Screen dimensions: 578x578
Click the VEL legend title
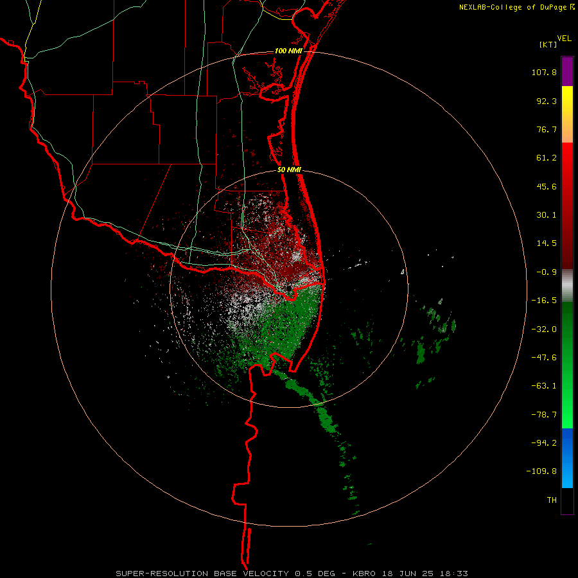click(x=564, y=39)
